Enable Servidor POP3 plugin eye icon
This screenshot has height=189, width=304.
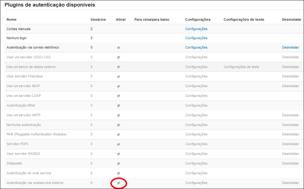(x=118, y=144)
